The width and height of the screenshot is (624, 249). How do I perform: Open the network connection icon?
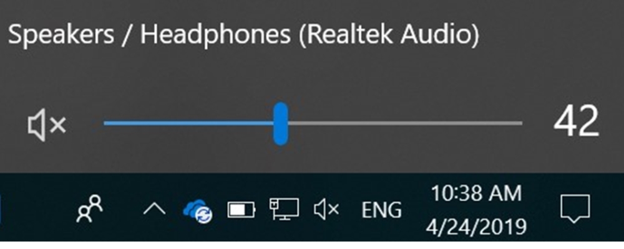283,210
